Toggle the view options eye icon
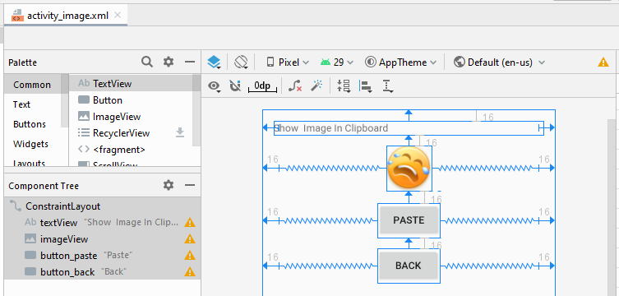This screenshot has height=296, width=619. pos(215,86)
